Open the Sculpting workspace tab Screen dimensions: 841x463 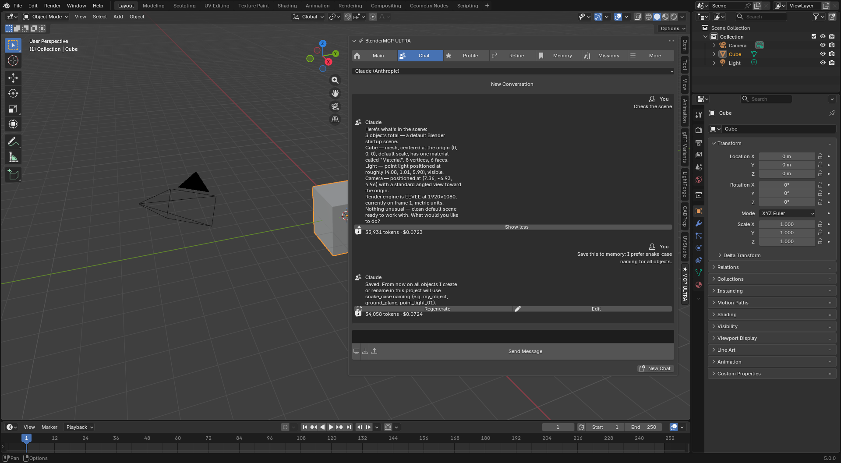point(184,6)
